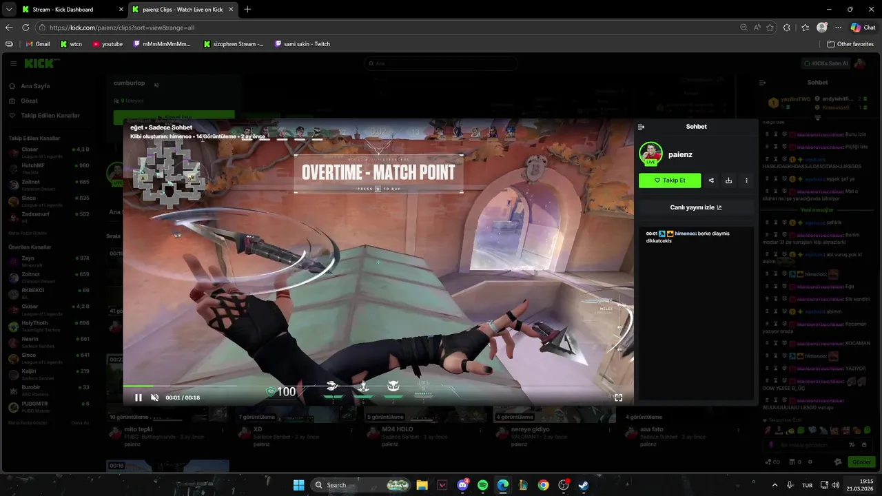Screen dimensions: 882x496
Task: Add page to favorites with star icon
Action: click(770, 28)
